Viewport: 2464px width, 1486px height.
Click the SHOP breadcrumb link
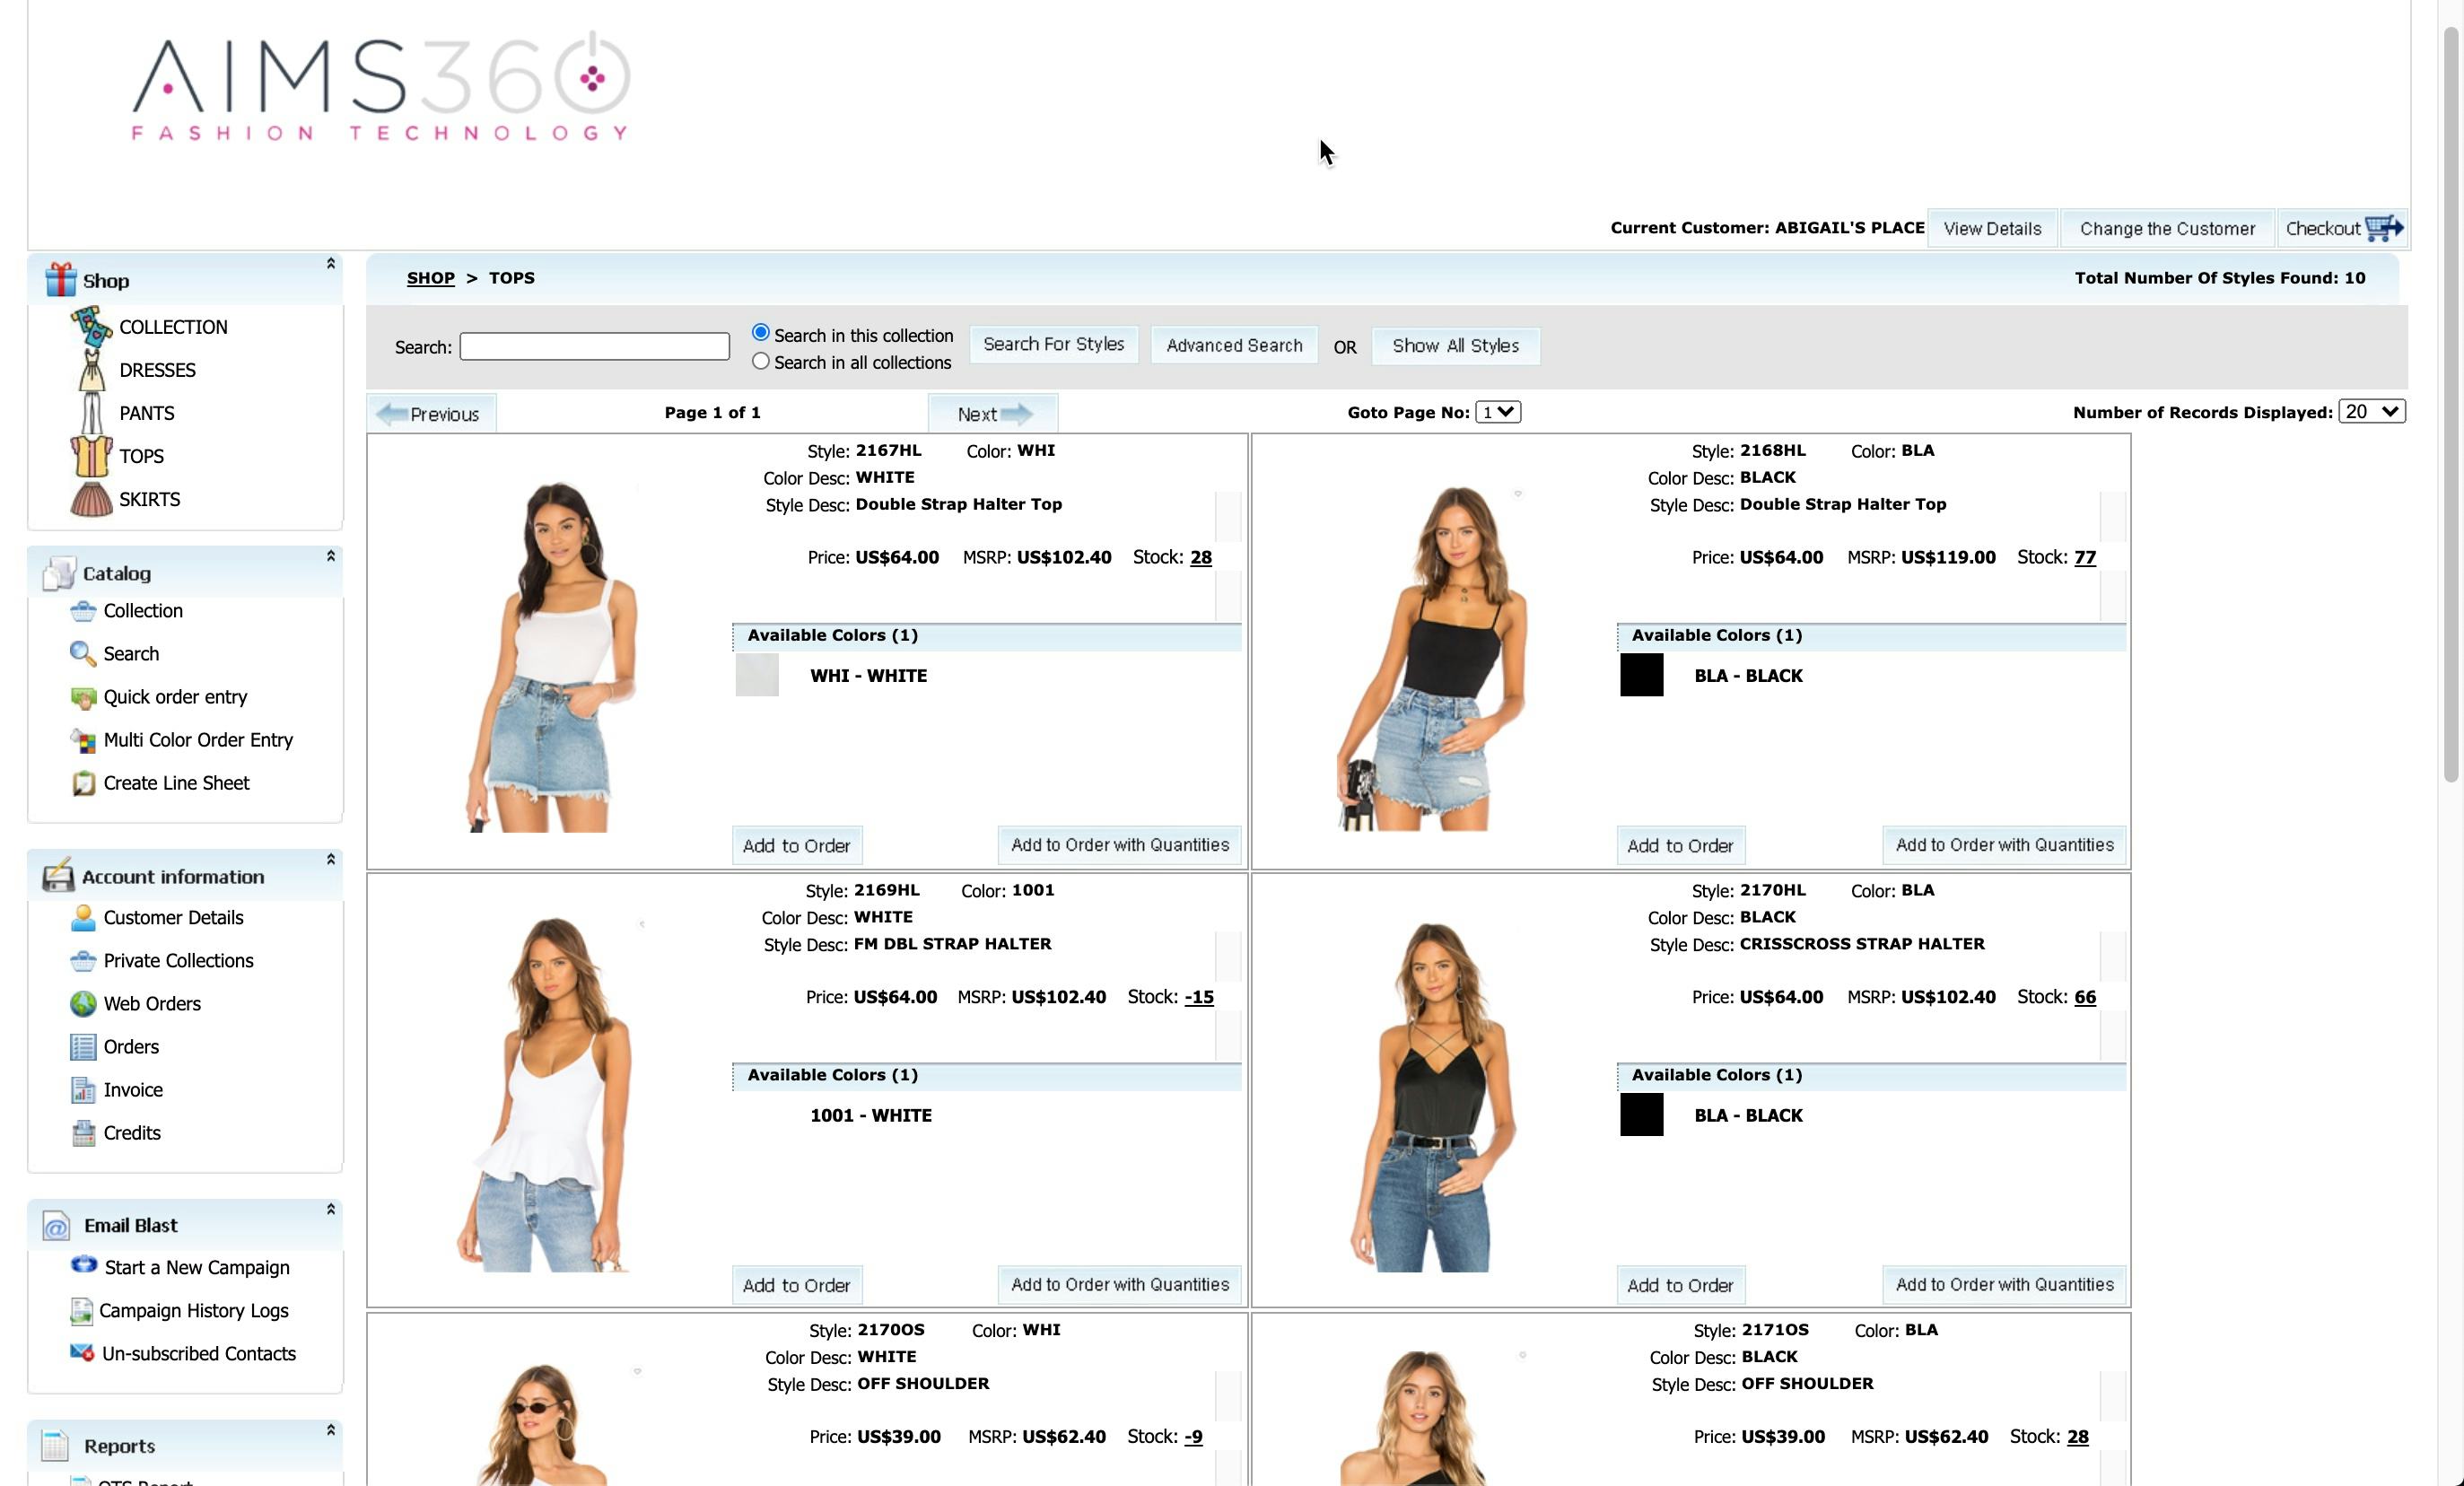point(430,277)
